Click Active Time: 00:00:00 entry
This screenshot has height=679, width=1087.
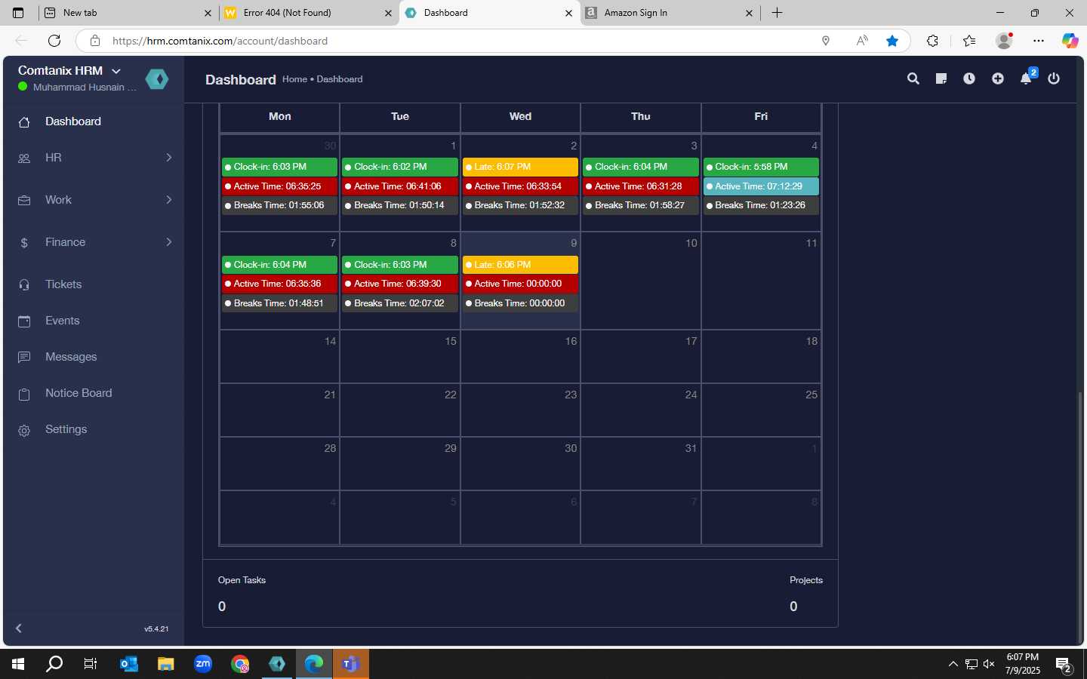520,284
